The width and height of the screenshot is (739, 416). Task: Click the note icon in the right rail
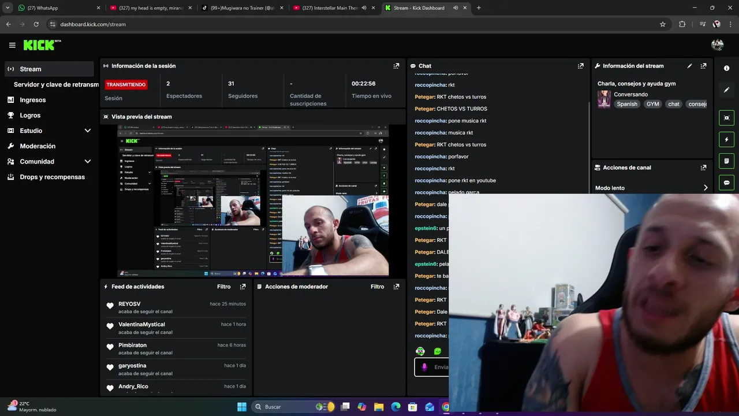tap(726, 161)
